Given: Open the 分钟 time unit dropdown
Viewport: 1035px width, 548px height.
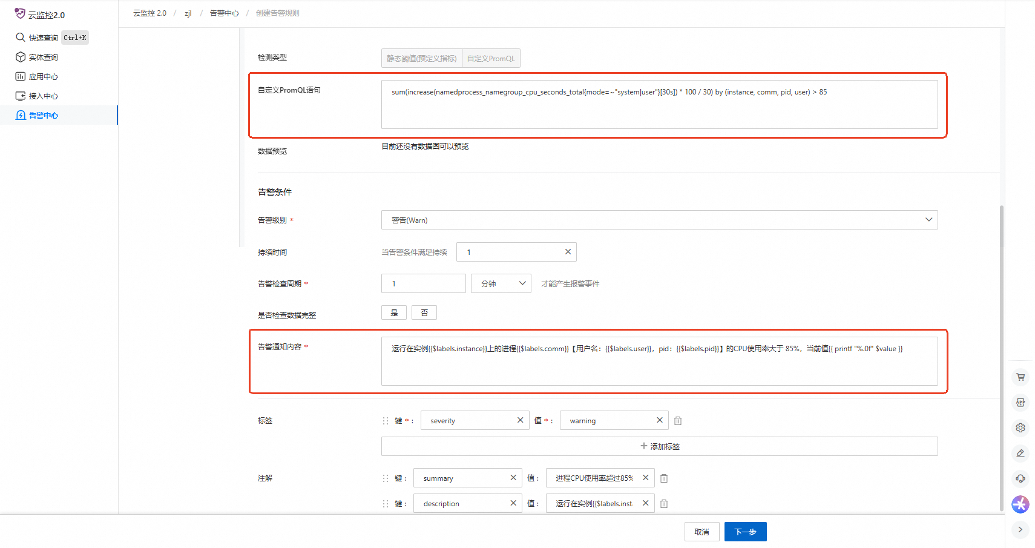Looking at the screenshot, I should pos(501,283).
